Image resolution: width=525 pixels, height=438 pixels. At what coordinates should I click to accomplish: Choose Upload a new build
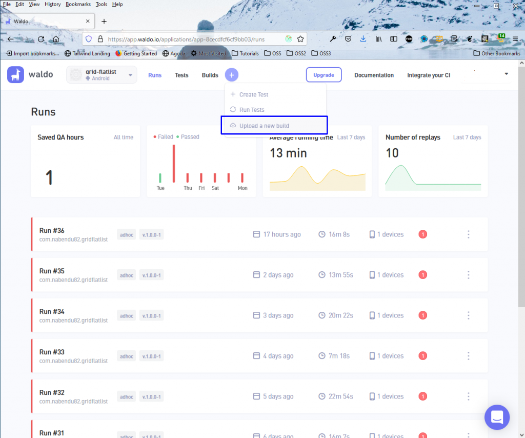pos(274,126)
